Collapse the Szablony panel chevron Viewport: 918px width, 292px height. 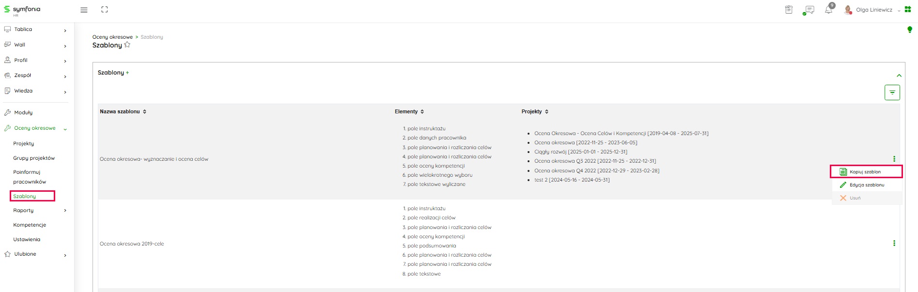coord(899,76)
